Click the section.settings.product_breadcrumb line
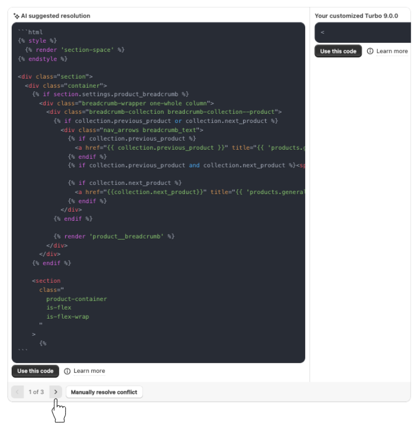The width and height of the screenshot is (417, 431). (x=111, y=94)
